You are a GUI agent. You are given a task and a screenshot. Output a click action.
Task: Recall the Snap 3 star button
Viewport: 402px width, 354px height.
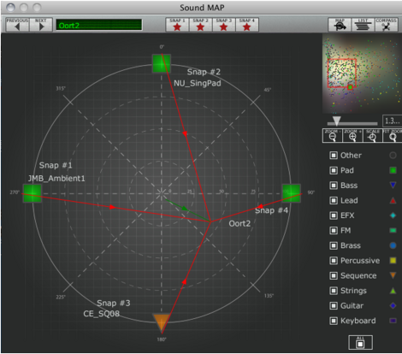(223, 25)
